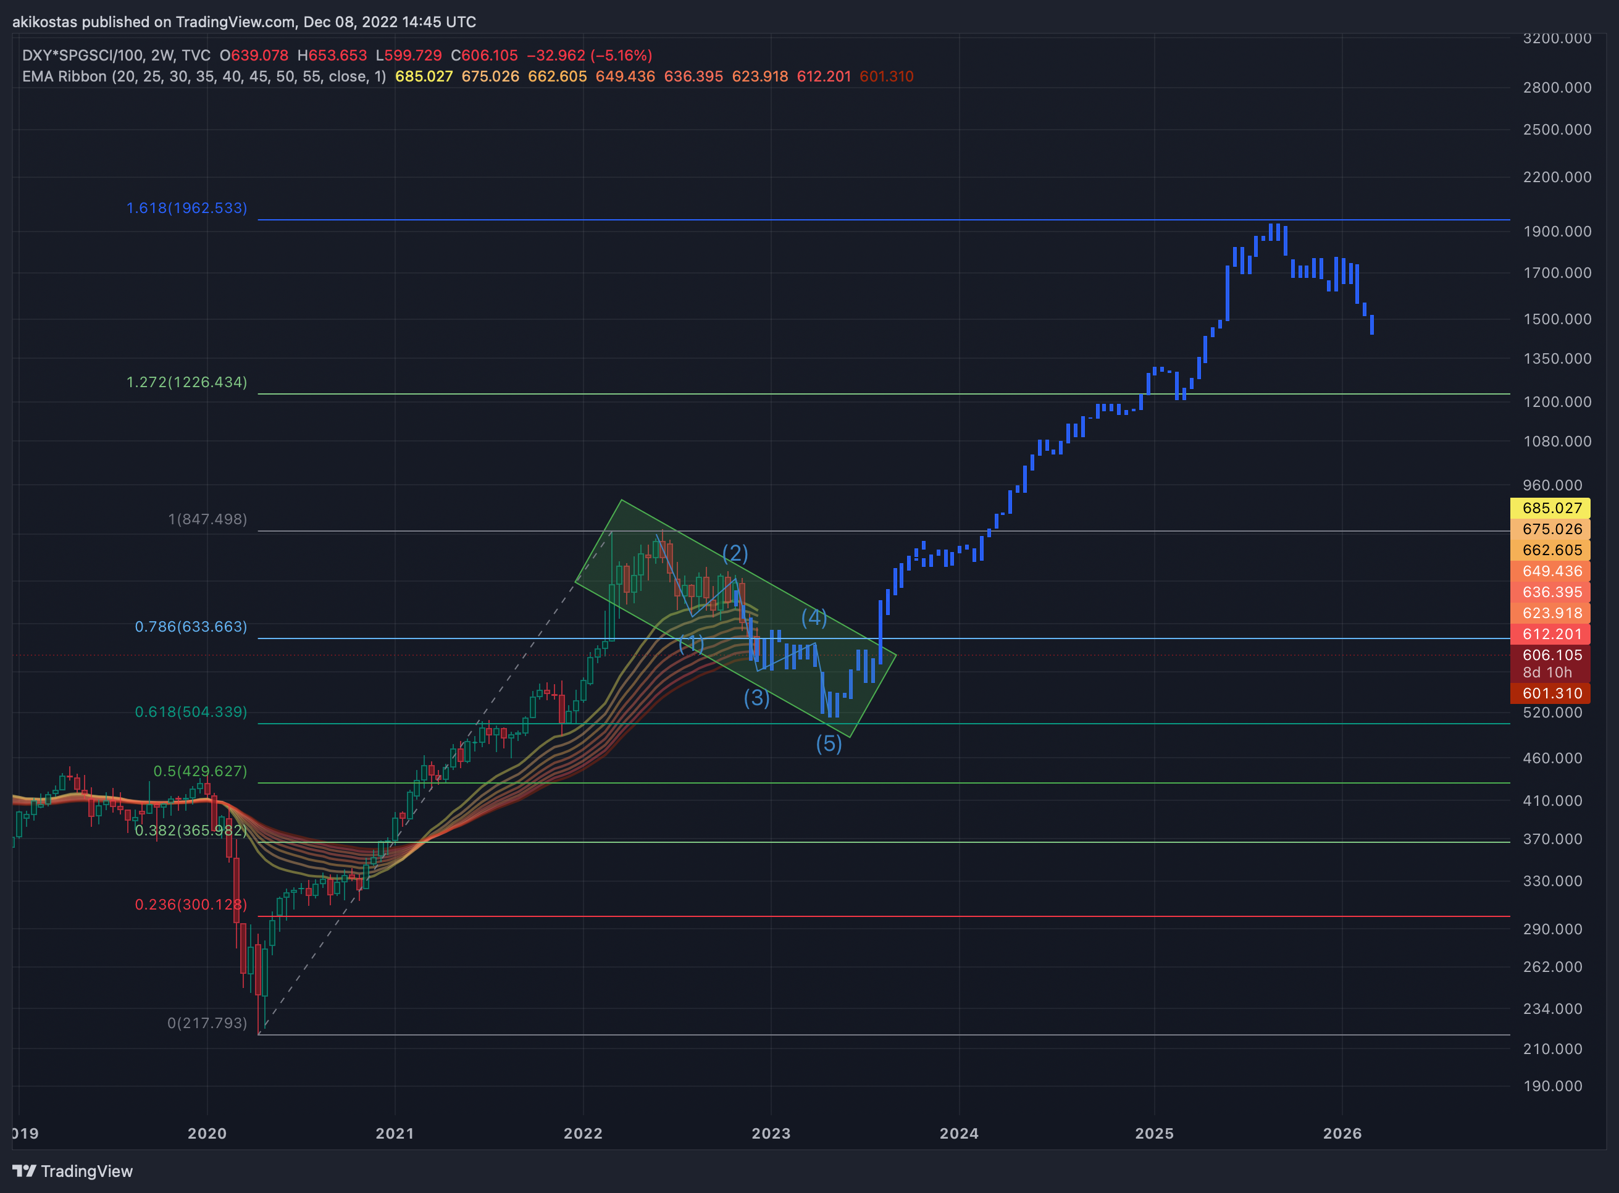Click the Elliott wave (1) label
The image size is (1619, 1193).
pyautogui.click(x=691, y=643)
